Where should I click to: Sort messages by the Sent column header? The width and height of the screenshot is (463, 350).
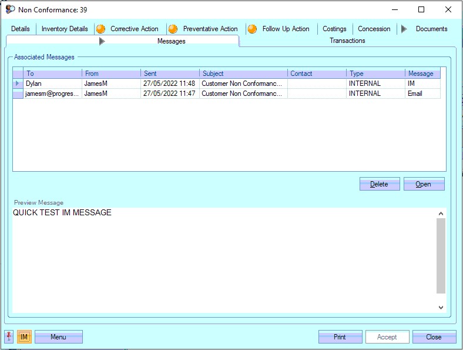170,74
